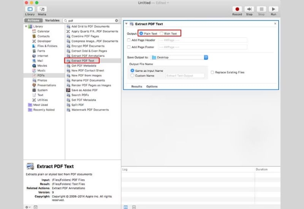Switch to the Variables tab

click(52, 21)
